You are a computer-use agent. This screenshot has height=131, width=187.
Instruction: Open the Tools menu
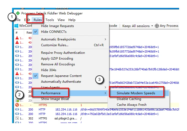50,20
